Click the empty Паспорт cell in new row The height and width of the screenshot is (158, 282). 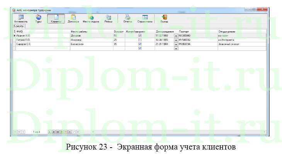pyautogui.click(x=198, y=48)
